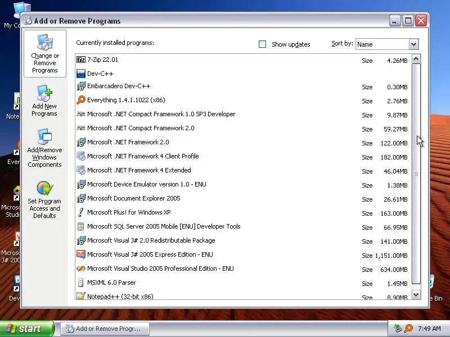450x337 pixels.
Task: Click the 7-Zip 22.01 program icon
Action: (x=81, y=60)
